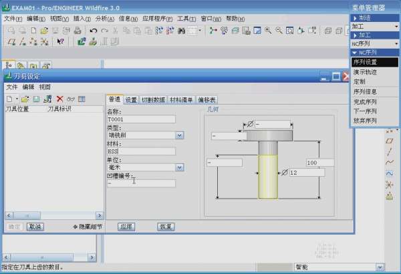Open the folder browser navigator tab icon
This screenshot has width=401, height=274.
point(21,66)
